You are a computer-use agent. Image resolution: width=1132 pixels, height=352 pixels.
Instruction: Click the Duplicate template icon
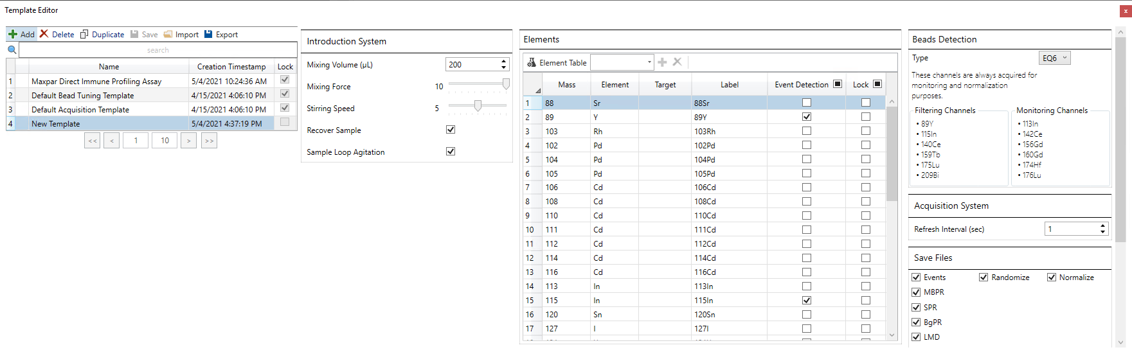point(84,34)
